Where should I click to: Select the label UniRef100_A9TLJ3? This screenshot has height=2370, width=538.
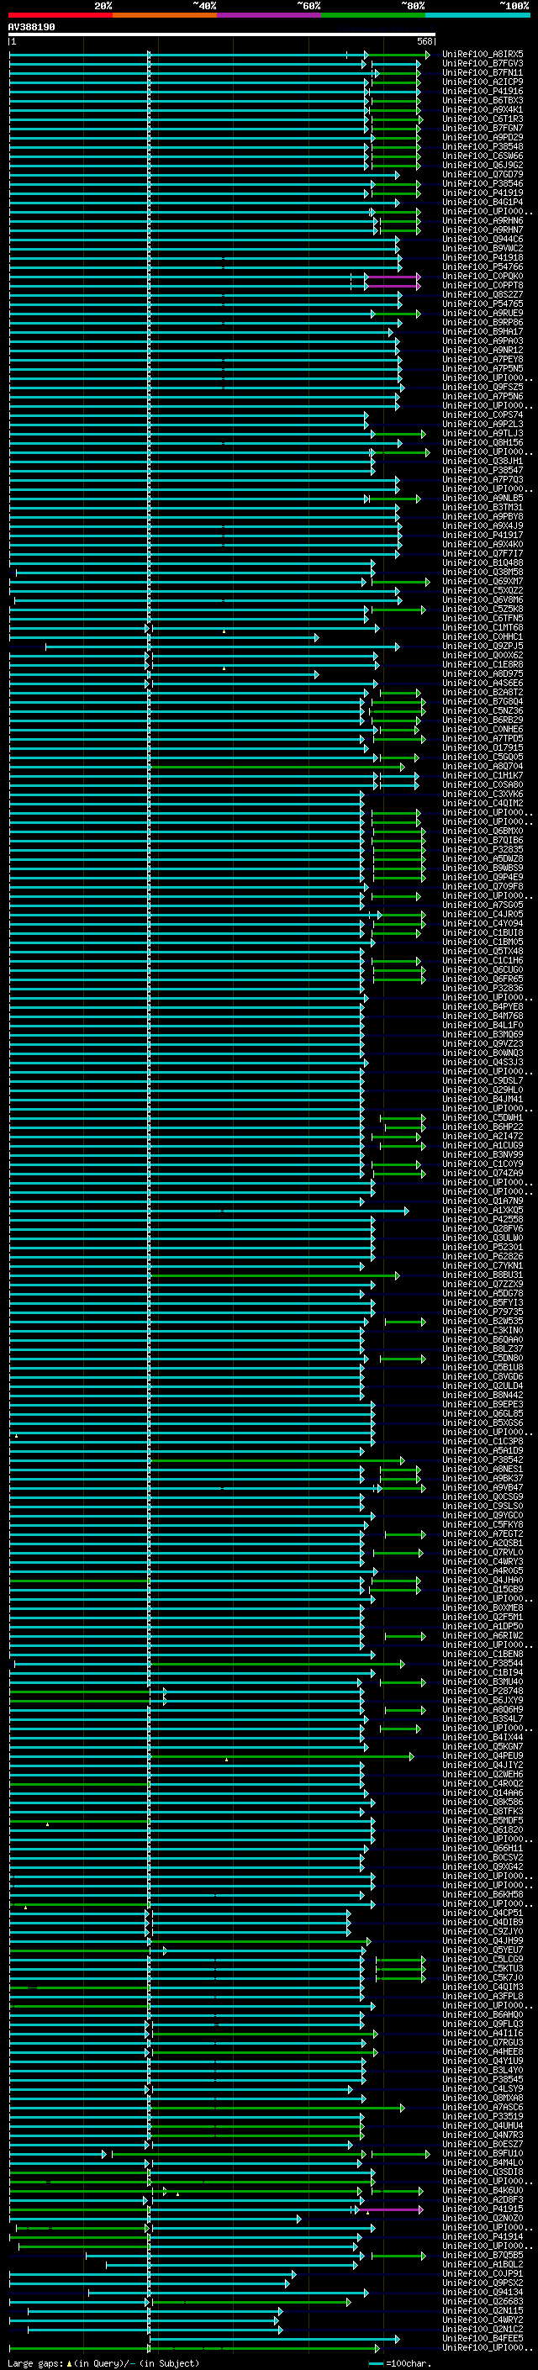click(x=483, y=433)
